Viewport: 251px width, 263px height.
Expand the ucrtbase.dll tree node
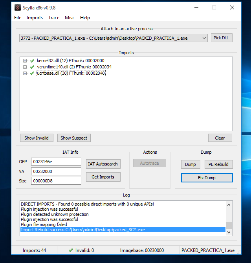tap(25, 73)
